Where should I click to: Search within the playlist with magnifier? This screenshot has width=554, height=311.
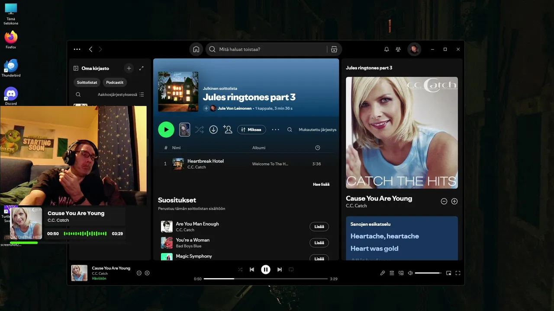point(290,130)
